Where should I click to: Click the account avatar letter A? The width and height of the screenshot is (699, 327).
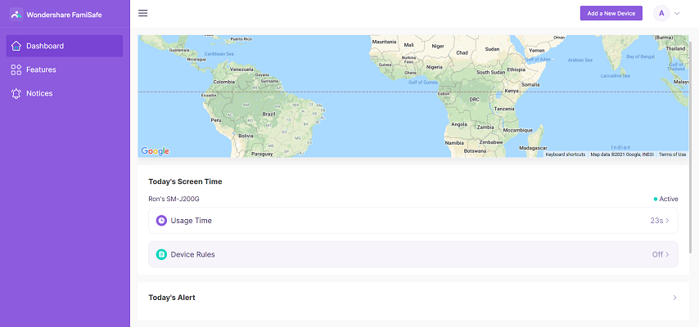(x=661, y=13)
